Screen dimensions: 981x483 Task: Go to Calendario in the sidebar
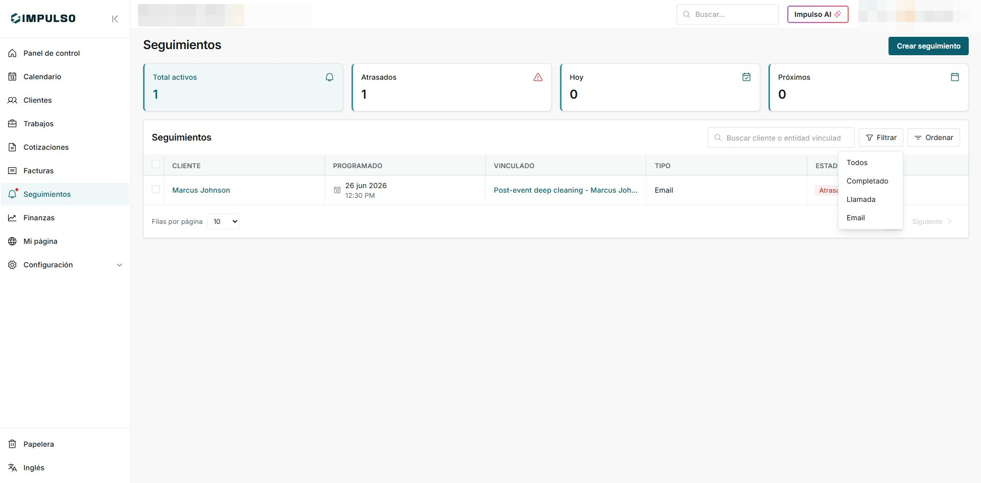(65, 77)
